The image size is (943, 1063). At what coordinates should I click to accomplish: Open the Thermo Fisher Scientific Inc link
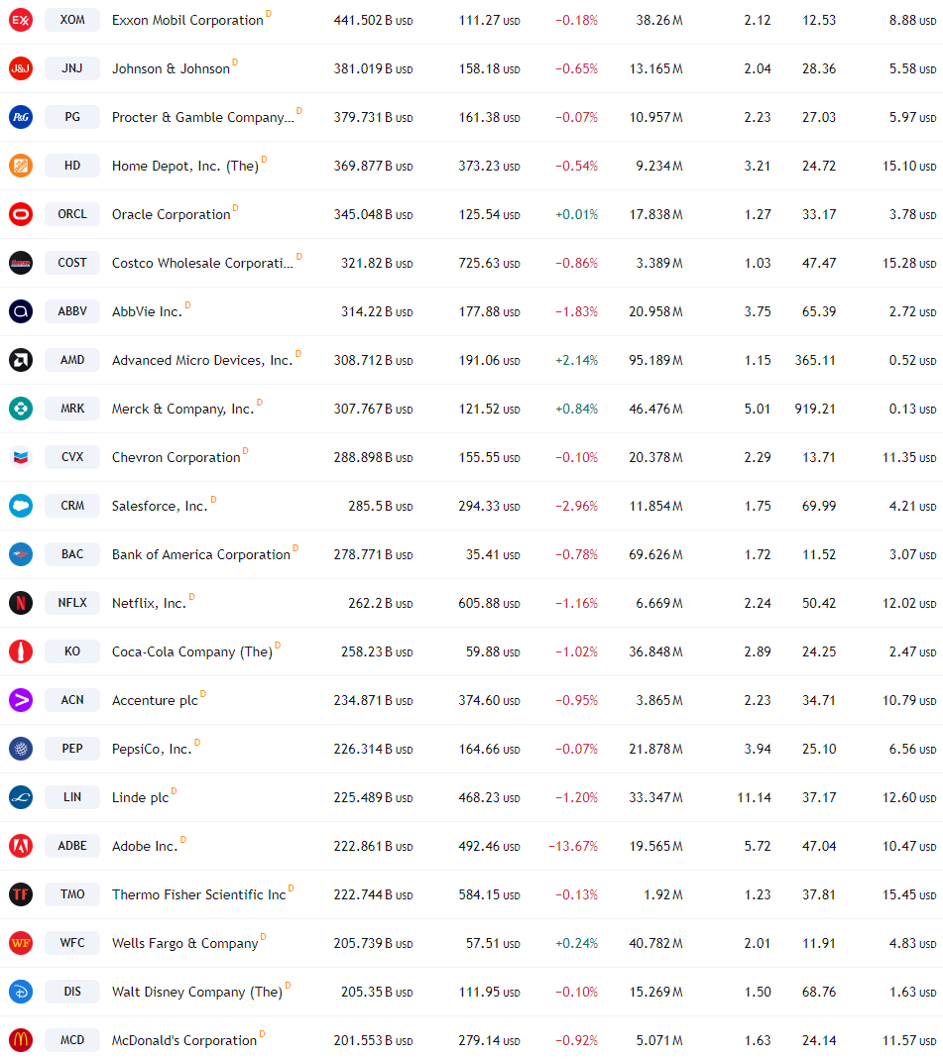pyautogui.click(x=198, y=894)
